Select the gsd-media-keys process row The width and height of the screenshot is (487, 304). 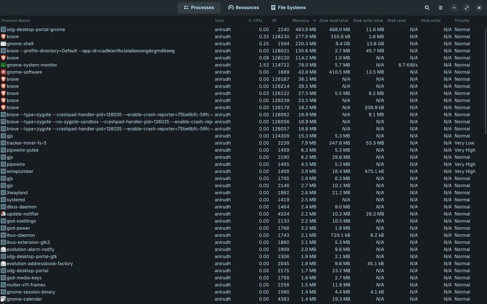click(x=242, y=278)
